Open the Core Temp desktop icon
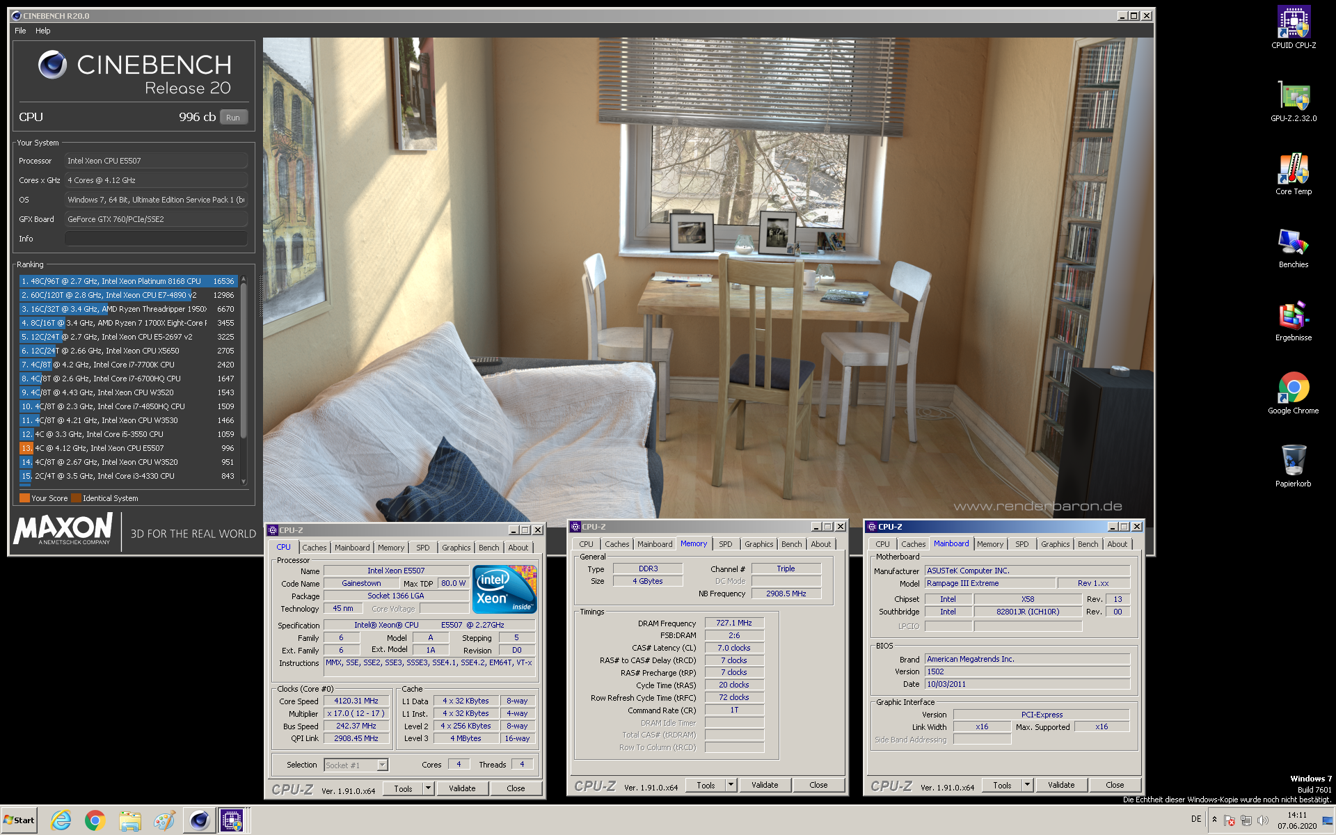Viewport: 1336px width, 835px height. (x=1293, y=174)
